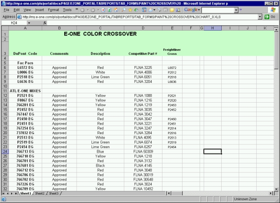Open the Tools menu
This screenshot has height=203, width=280.
point(67,10)
